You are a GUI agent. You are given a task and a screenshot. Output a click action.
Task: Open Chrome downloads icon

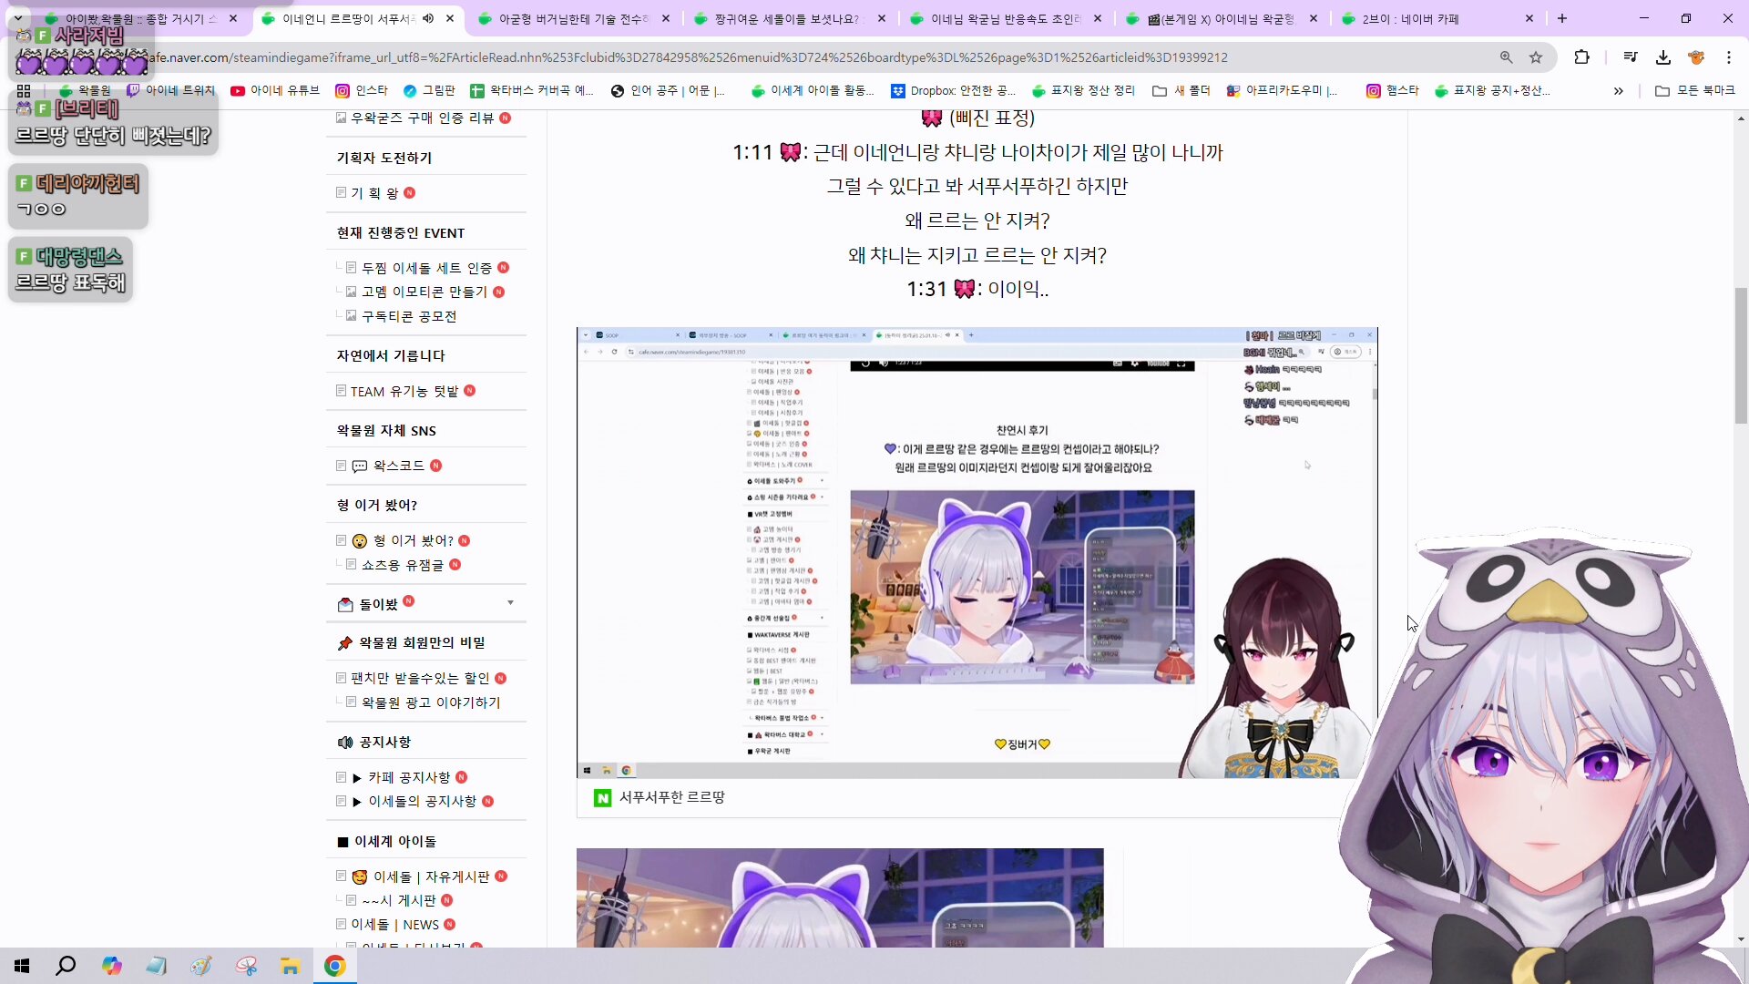coord(1663,57)
